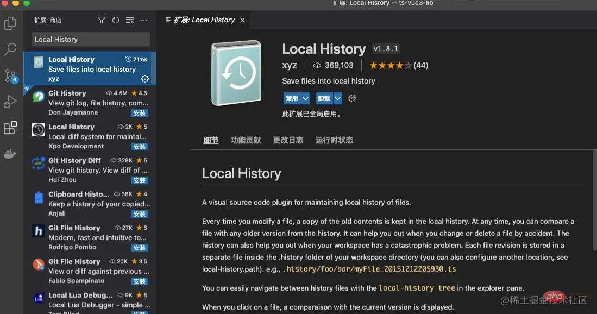Click the 禁用 button to disable extension

pos(292,98)
